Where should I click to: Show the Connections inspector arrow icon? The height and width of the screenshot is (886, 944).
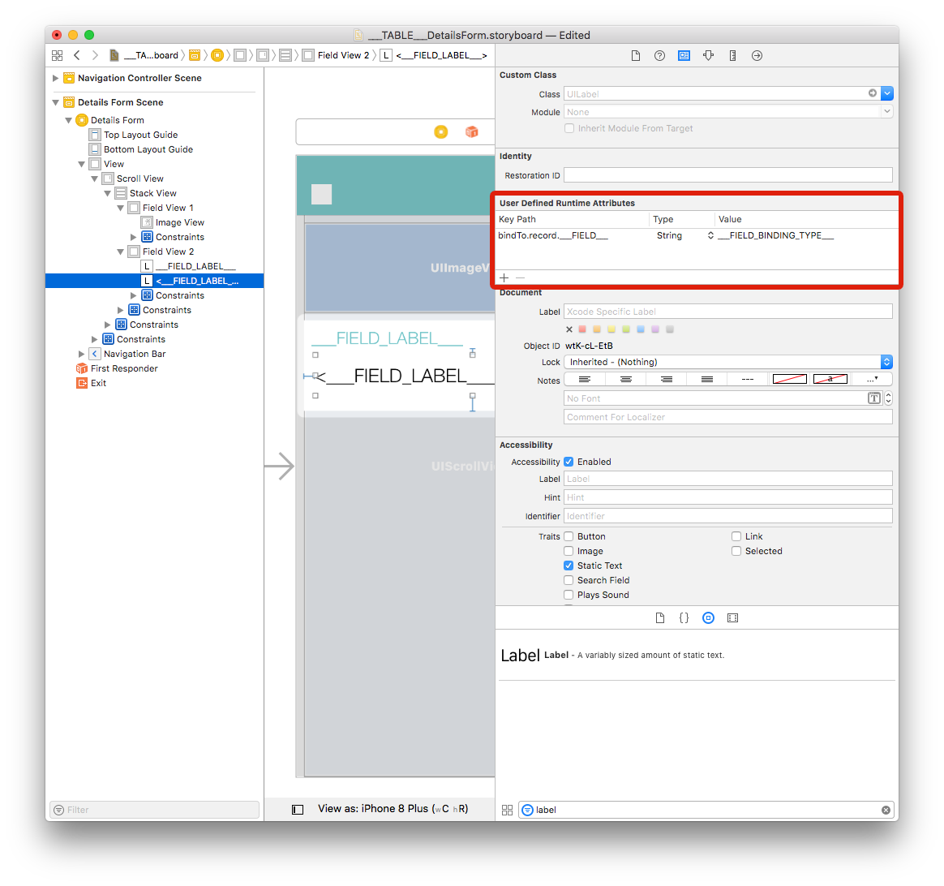(x=757, y=55)
